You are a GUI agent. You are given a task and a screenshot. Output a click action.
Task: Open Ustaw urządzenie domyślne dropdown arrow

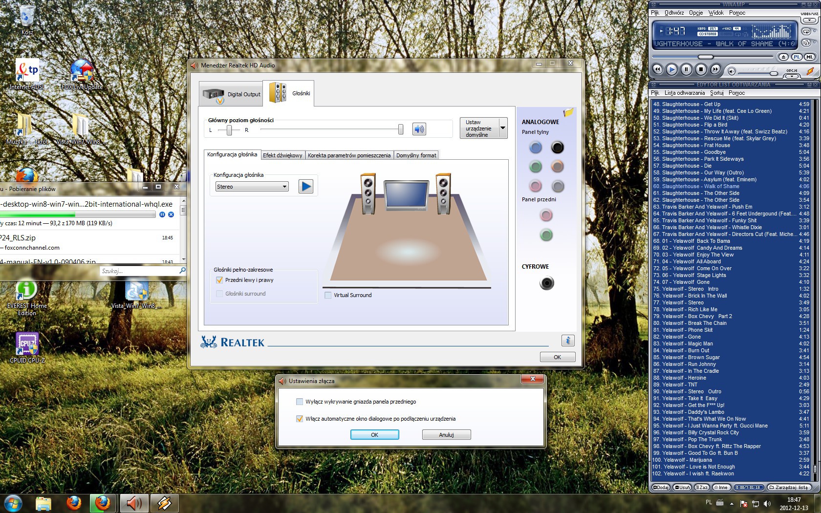point(503,128)
